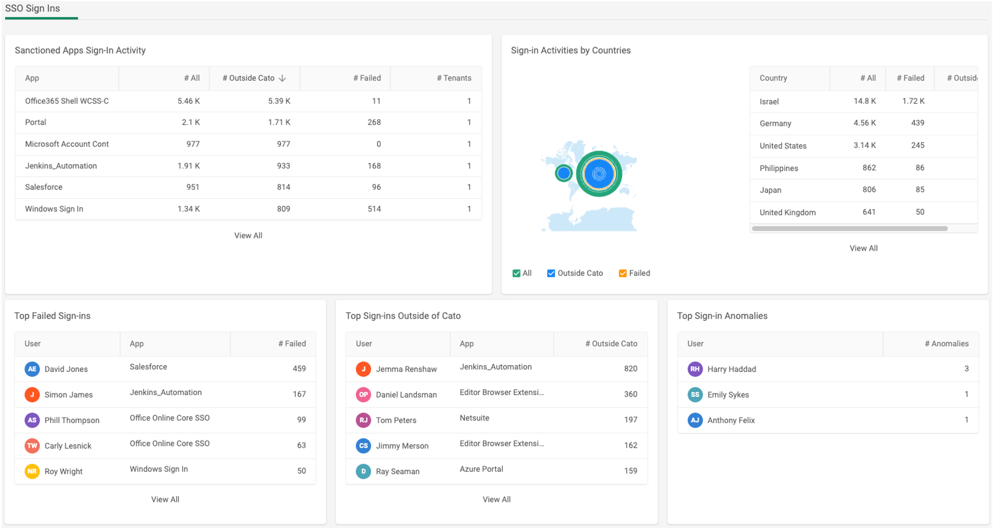994x529 pixels.
Task: Click View All under Sanctioned Apps Sign-In Activity
Action: point(248,235)
